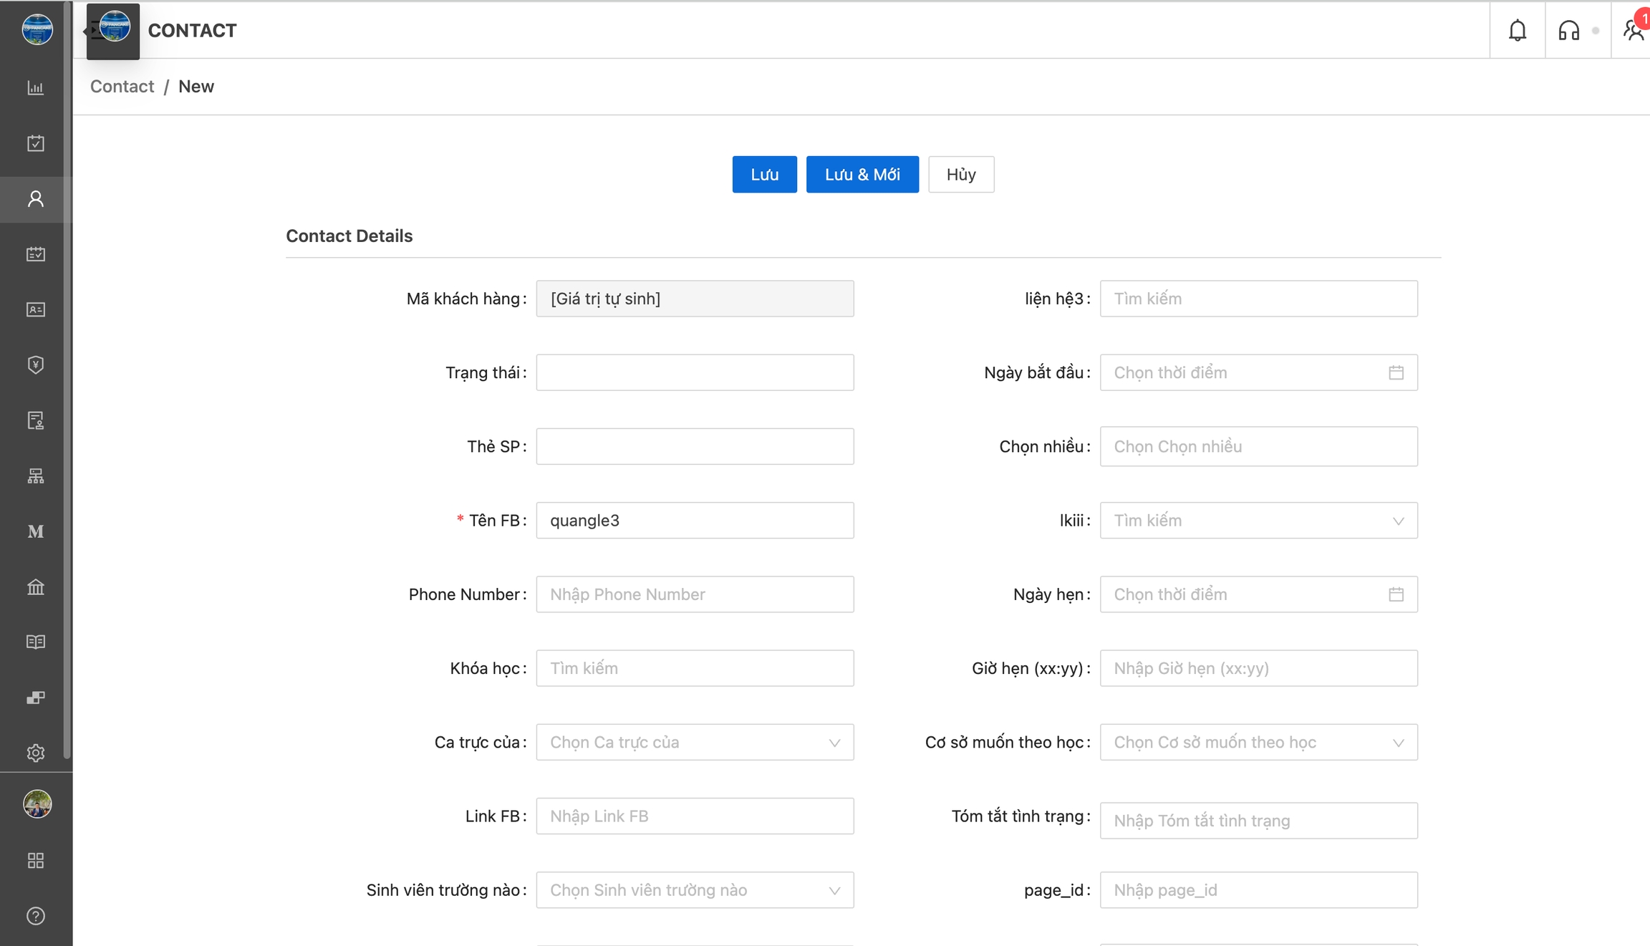Cancel with the Hủy button
The width and height of the screenshot is (1650, 946).
click(960, 175)
